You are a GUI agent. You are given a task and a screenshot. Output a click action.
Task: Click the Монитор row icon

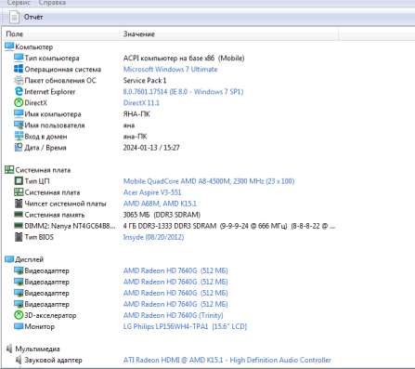(x=19, y=326)
